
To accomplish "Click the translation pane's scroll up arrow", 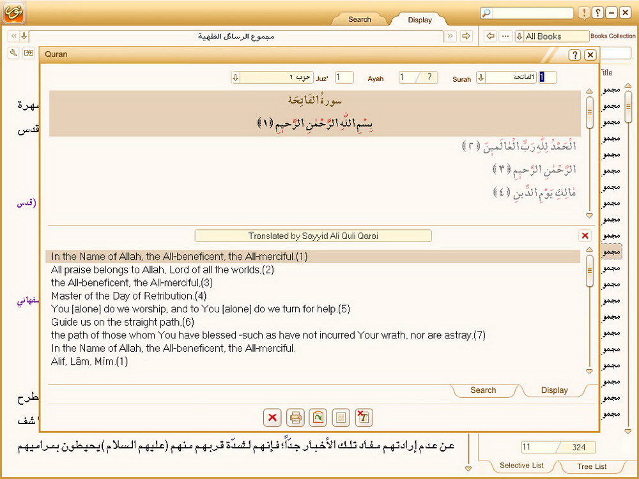I will 589,249.
